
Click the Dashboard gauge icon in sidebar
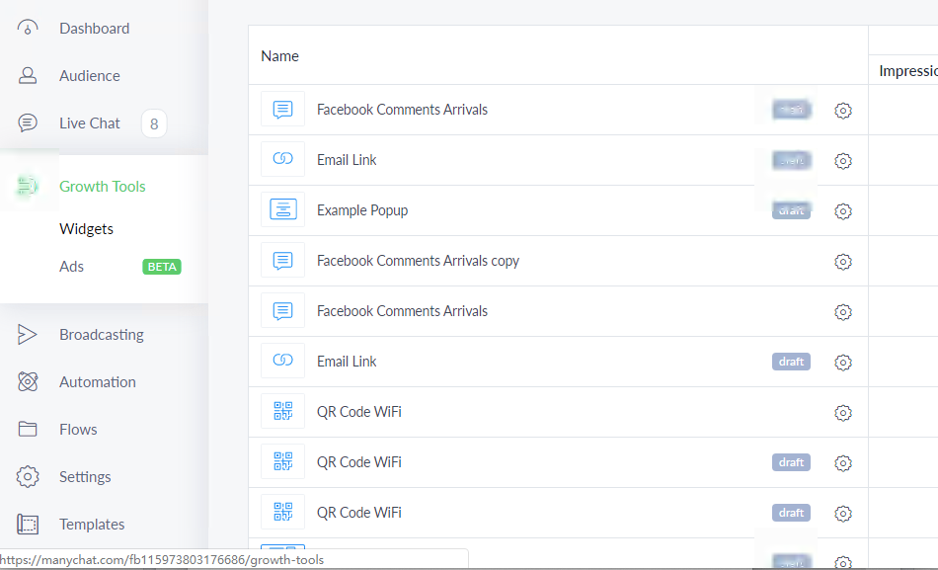pos(28,29)
